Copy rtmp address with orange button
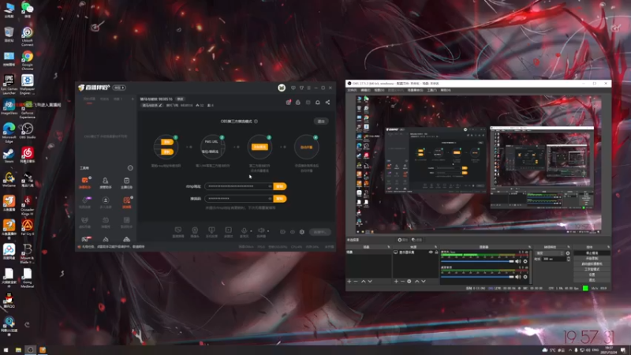 tap(280, 186)
